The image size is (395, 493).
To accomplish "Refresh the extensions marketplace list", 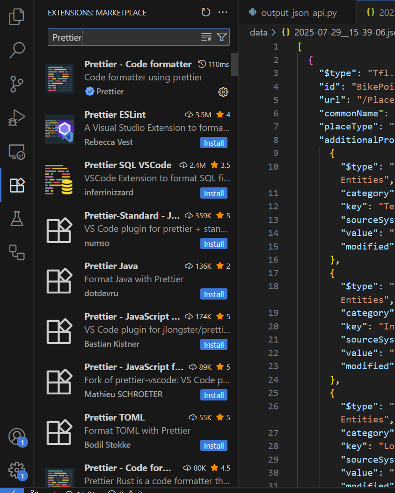I will [205, 12].
